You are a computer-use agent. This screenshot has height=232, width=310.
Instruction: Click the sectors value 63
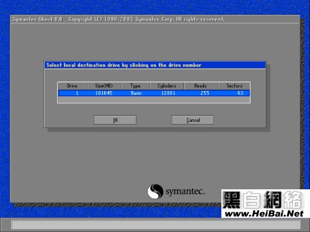click(241, 93)
